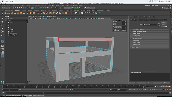Click the mesh name field pPlaneShape1
This screenshot has width=172, height=97.
[150, 25]
